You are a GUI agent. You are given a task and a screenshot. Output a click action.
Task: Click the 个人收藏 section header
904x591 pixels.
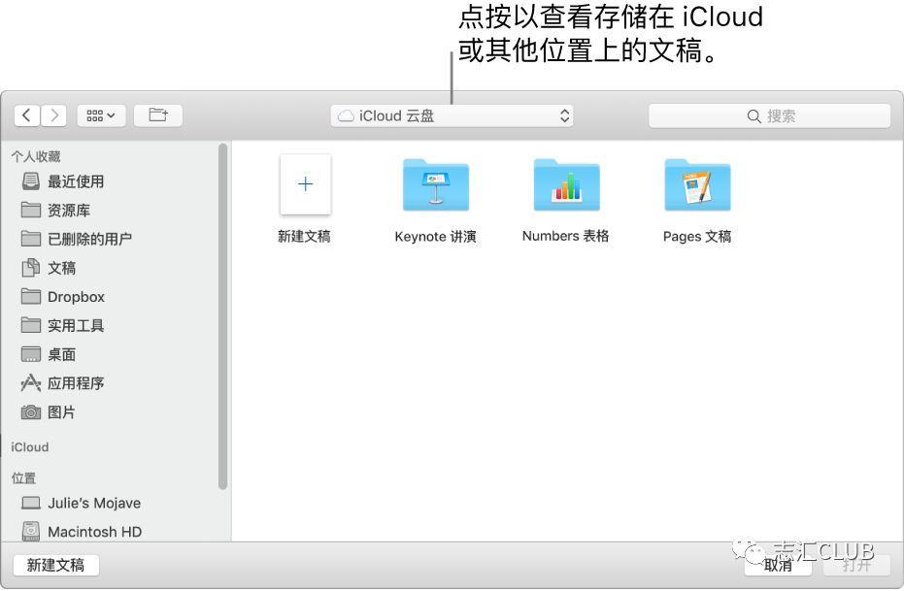(x=36, y=156)
